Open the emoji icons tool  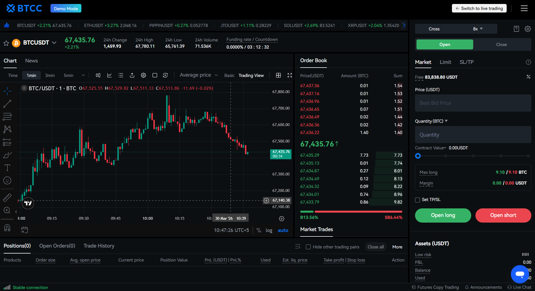pos(7,181)
